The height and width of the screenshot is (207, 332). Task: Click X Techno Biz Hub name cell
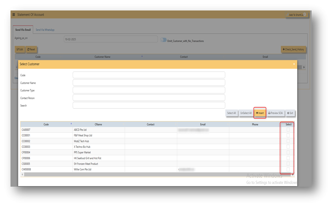[99, 147]
